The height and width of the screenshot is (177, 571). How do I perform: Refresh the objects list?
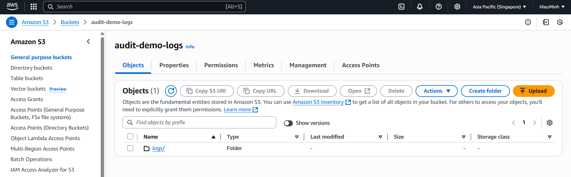coord(171,91)
